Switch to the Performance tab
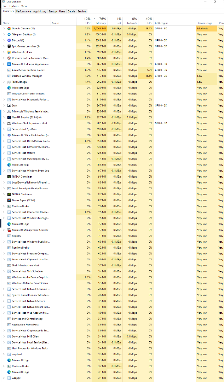Image resolution: width=224 pixels, height=382 pixels. coord(24,11)
